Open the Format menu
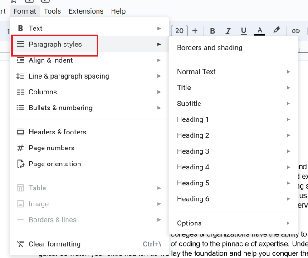This screenshot has height=258, width=308. (x=24, y=11)
